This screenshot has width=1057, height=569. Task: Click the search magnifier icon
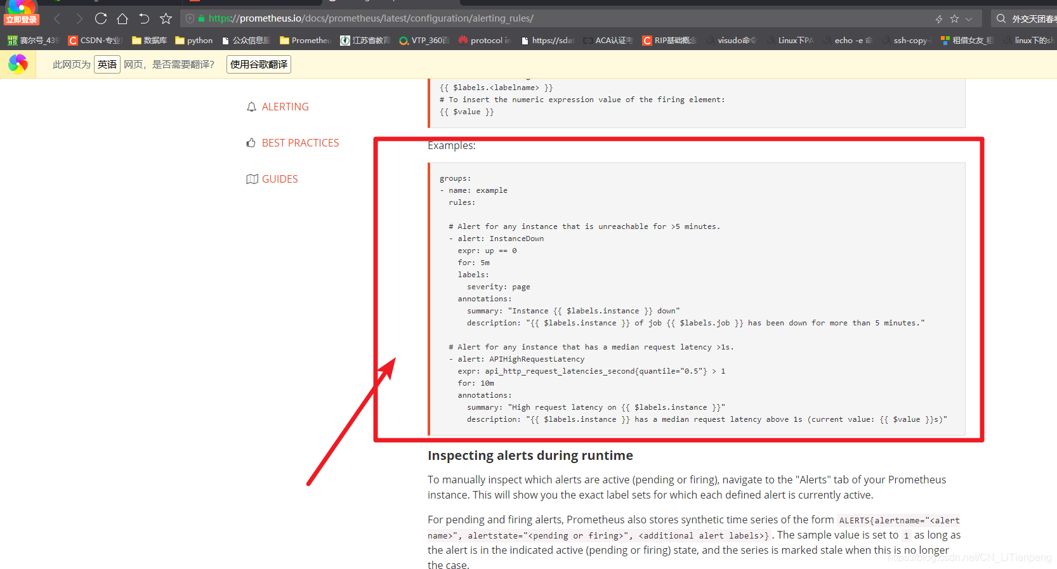[1001, 19]
